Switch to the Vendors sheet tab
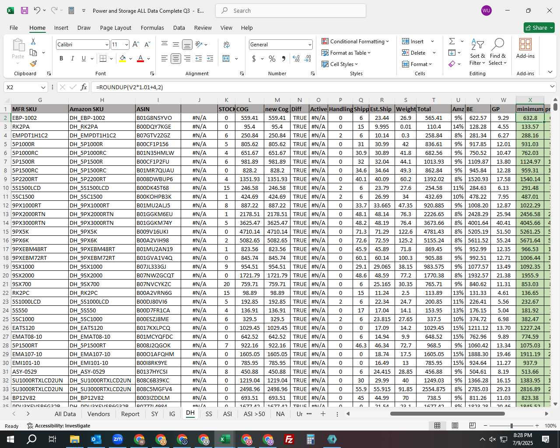The width and height of the screenshot is (560, 448). coord(98,414)
